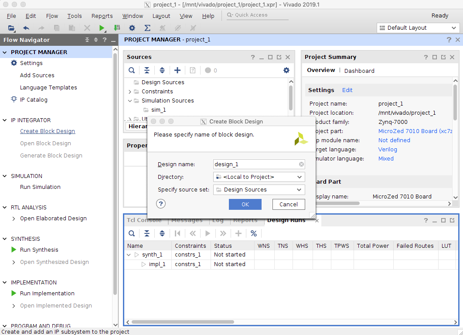Expand Open Synthesized Design
Screen dimensions: 463x335
click(x=14, y=262)
